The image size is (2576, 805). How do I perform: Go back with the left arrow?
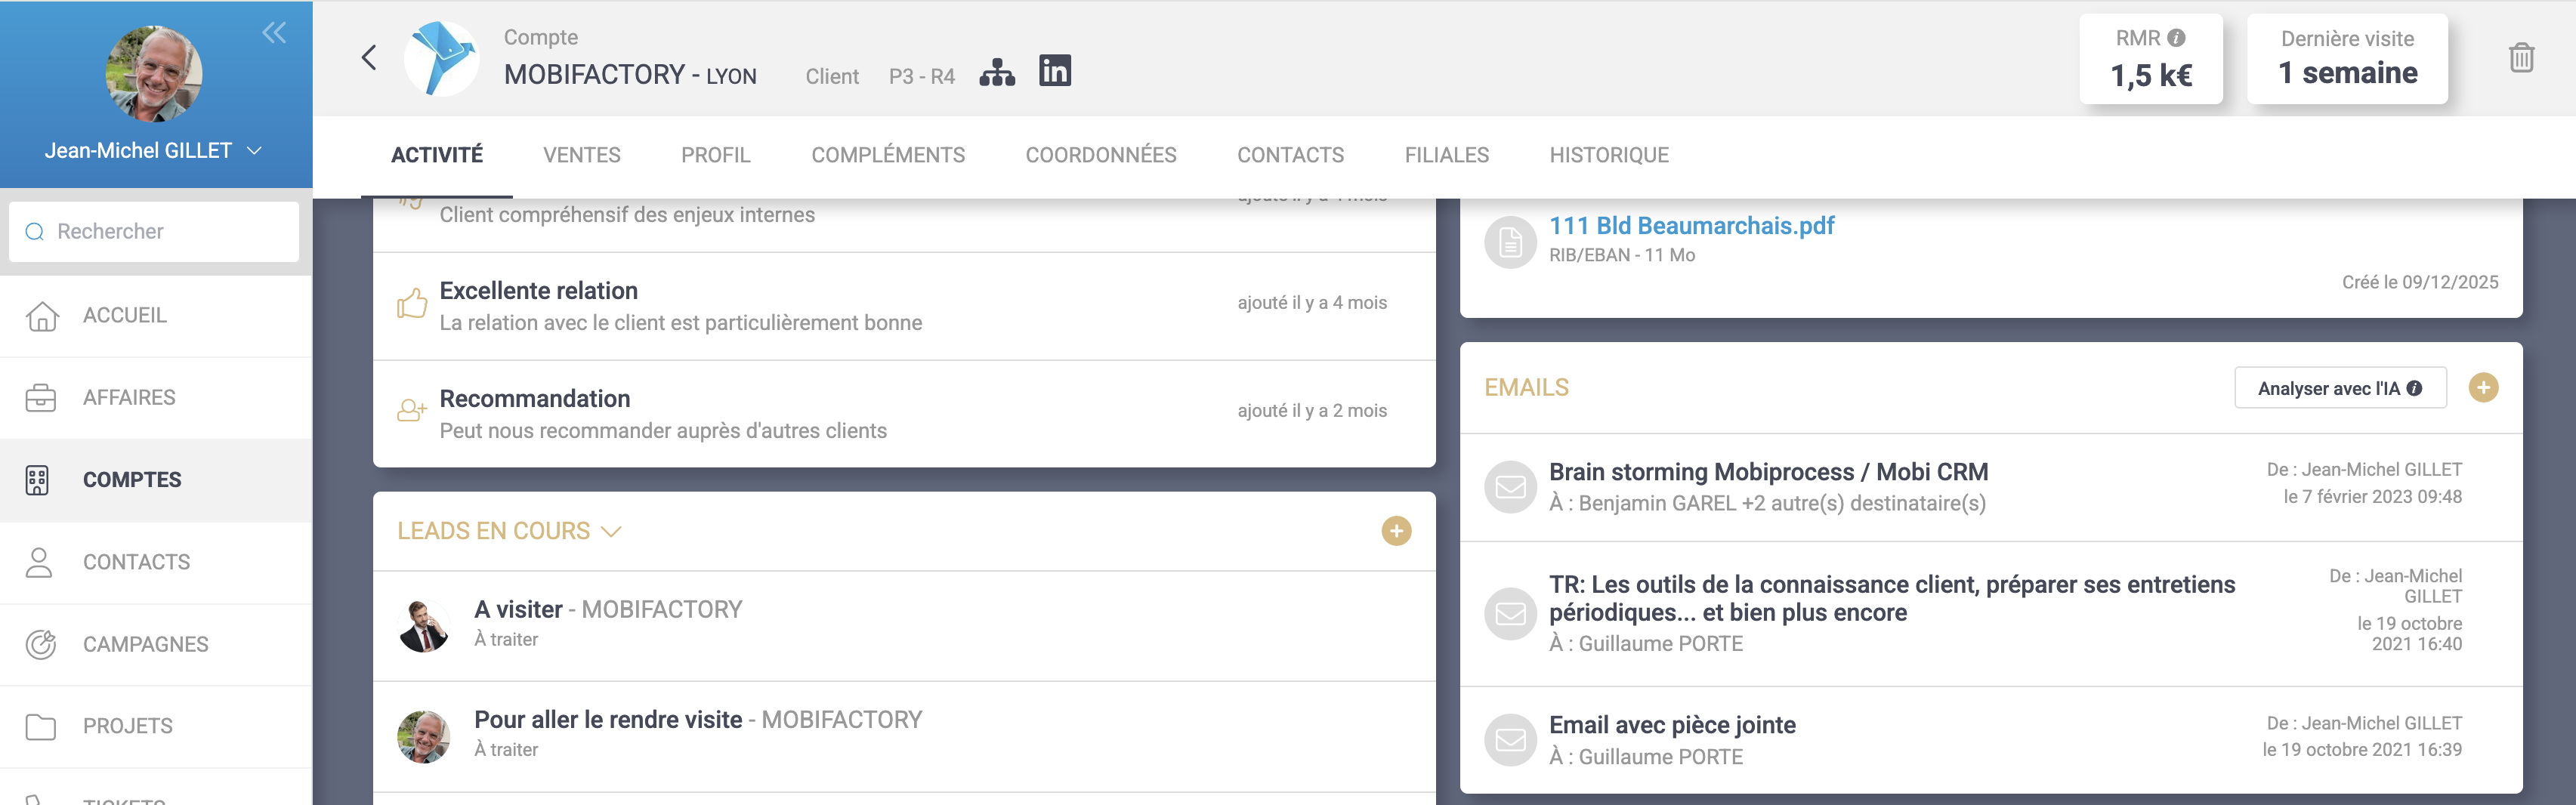[x=369, y=58]
